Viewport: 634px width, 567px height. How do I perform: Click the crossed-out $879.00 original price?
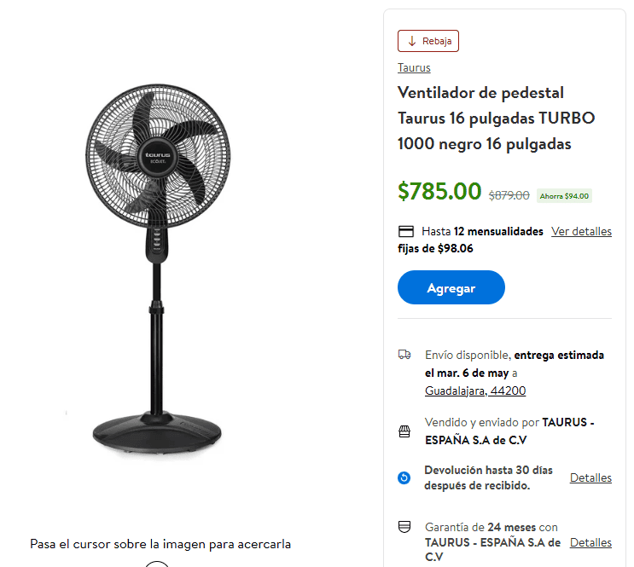click(509, 195)
